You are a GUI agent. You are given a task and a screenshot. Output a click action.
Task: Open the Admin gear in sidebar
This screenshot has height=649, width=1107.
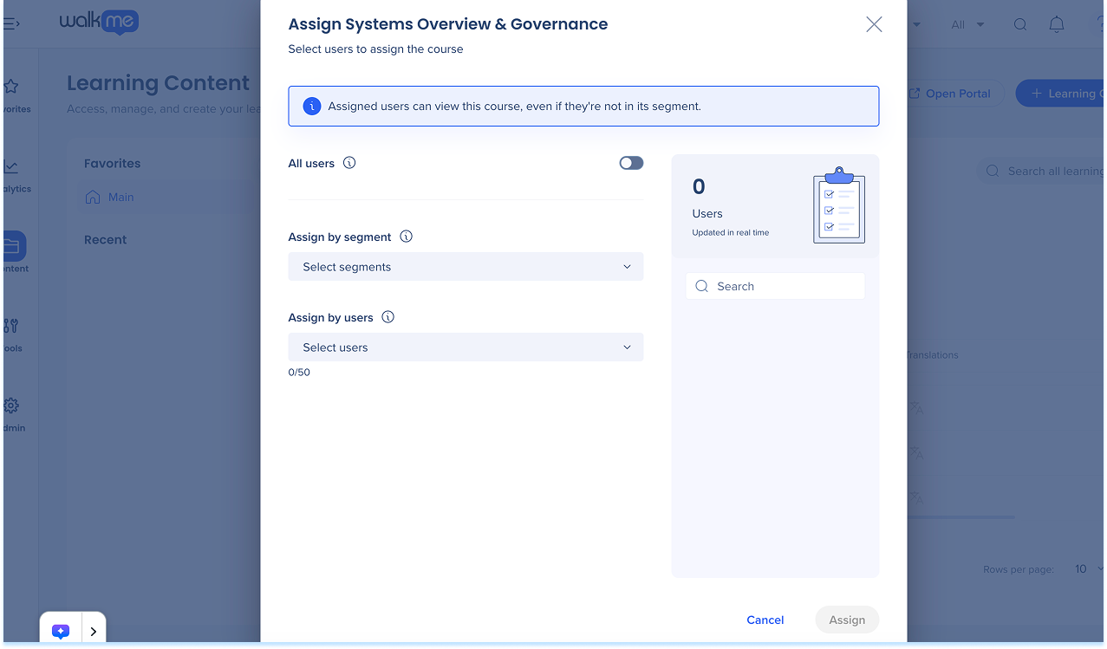11,406
